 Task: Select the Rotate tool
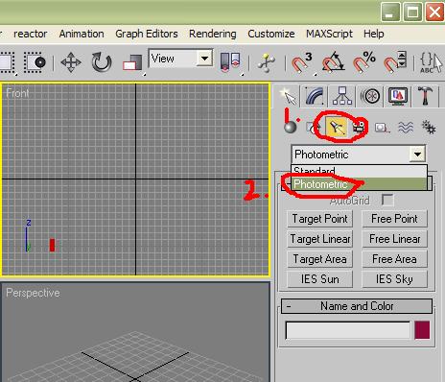(102, 62)
